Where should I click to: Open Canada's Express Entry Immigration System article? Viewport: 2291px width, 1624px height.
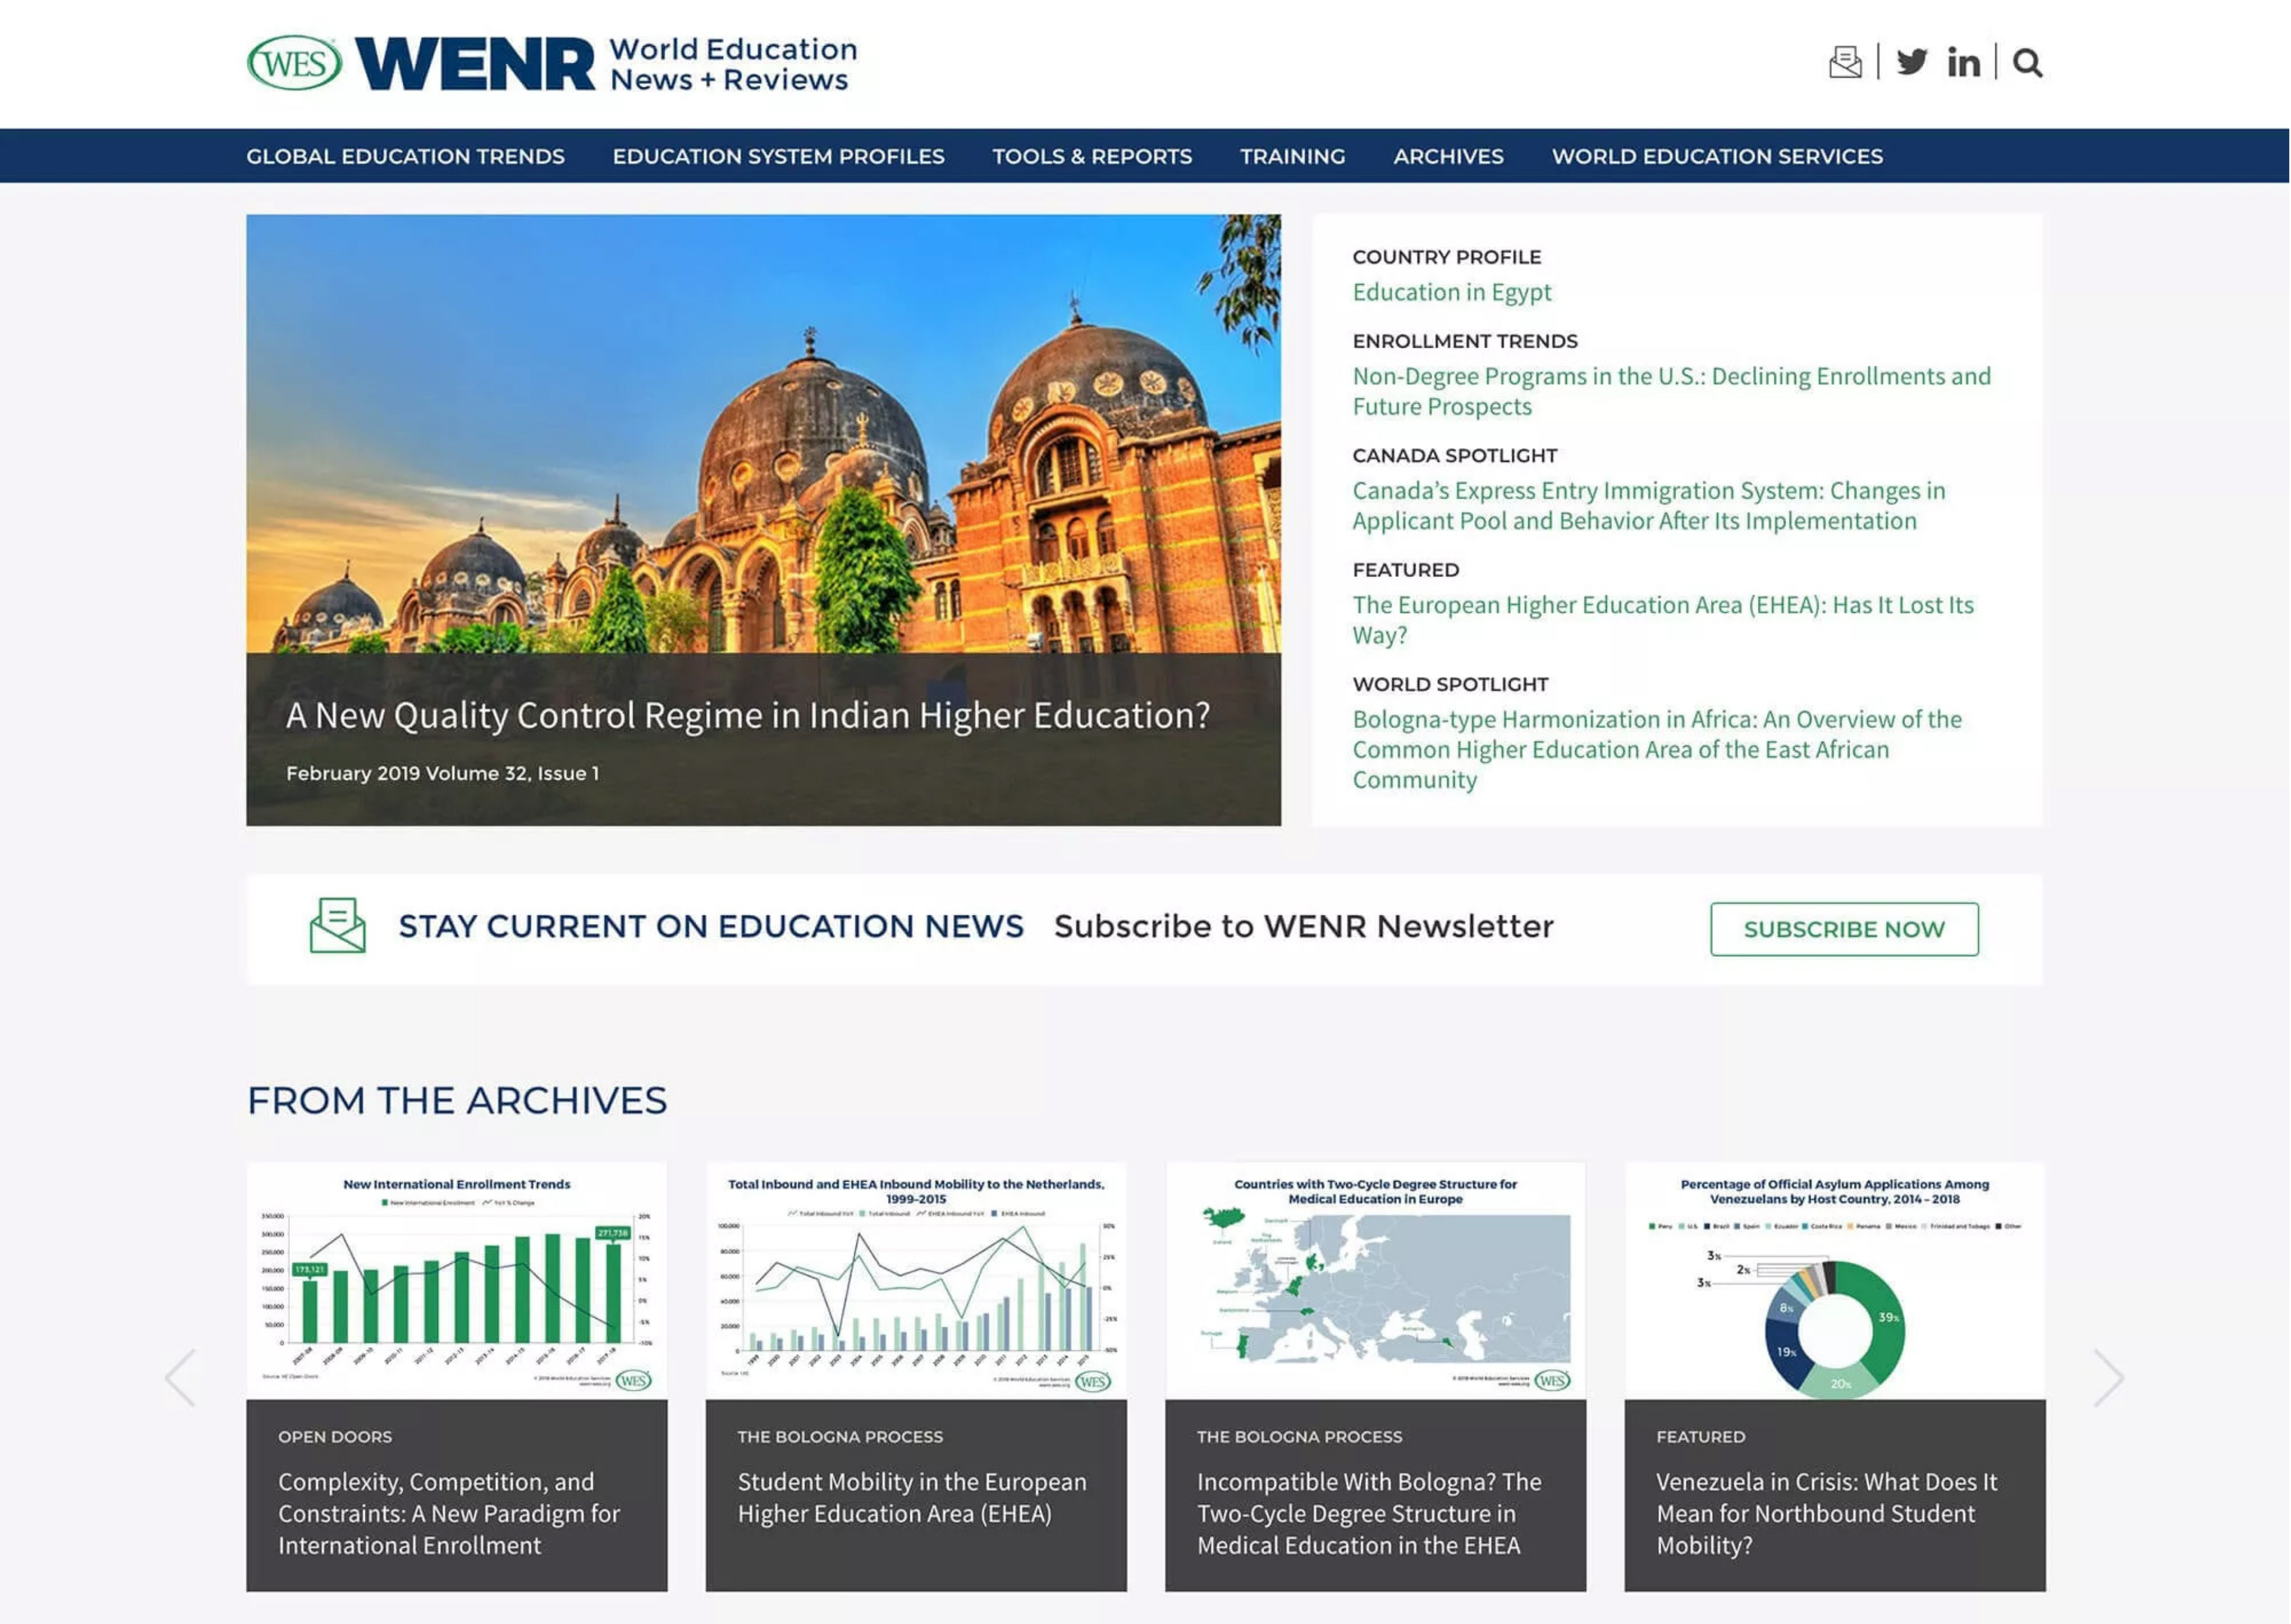(1649, 505)
